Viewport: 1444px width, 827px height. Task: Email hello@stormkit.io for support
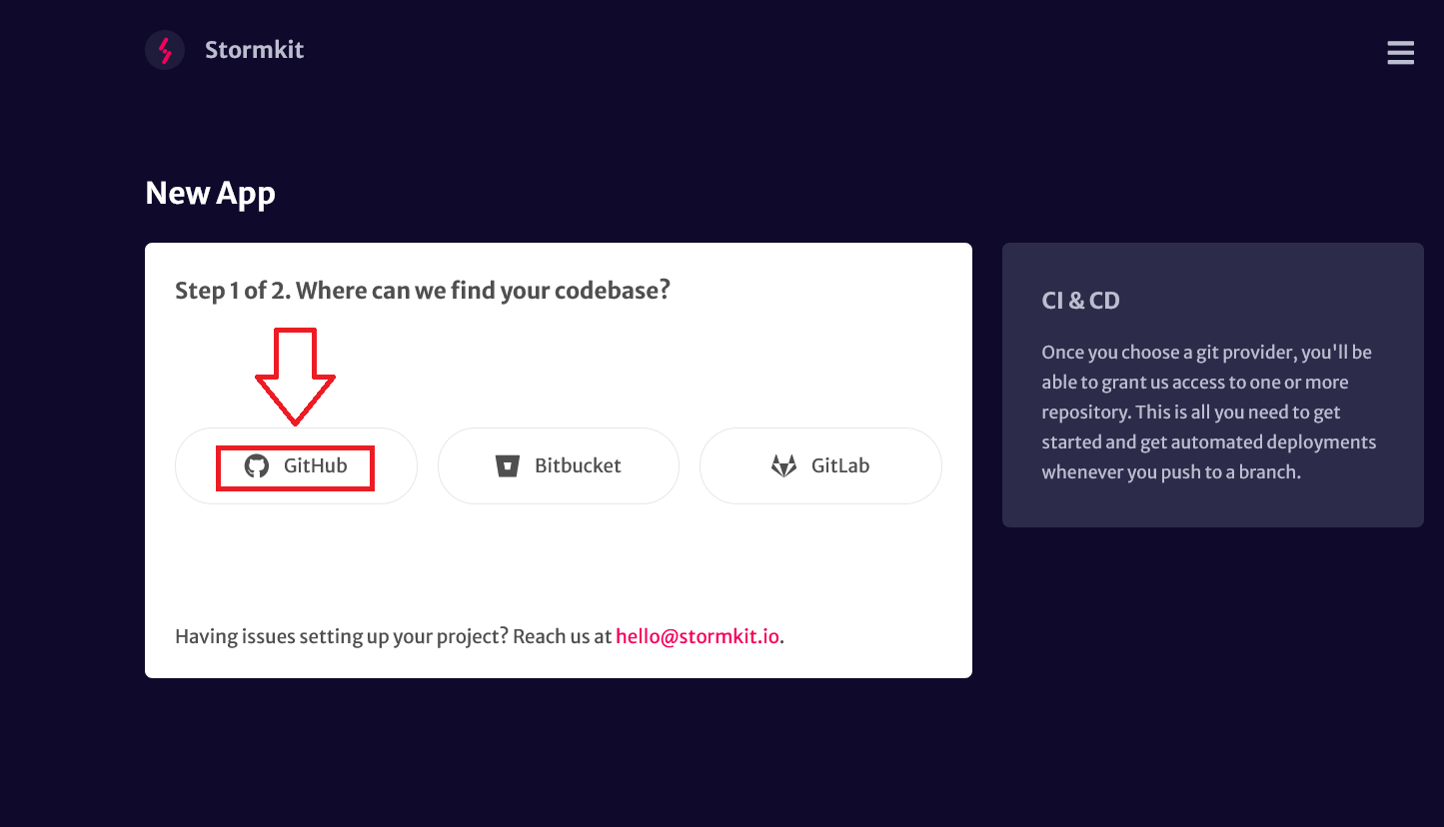pos(698,636)
